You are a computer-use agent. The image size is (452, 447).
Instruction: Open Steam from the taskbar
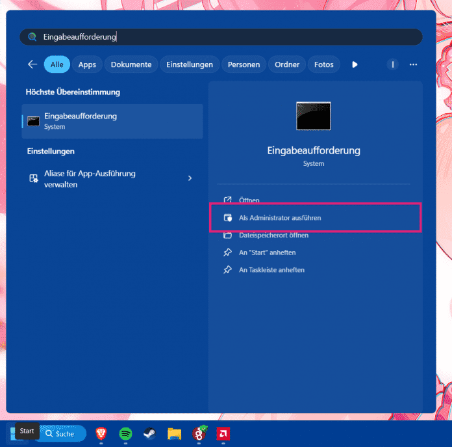point(149,433)
